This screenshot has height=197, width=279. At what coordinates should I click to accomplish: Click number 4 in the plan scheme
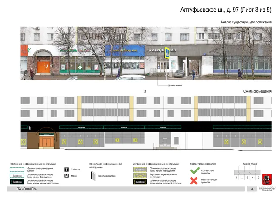[252, 177]
